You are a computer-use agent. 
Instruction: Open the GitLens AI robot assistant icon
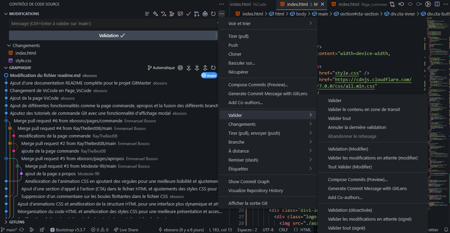click(205, 14)
